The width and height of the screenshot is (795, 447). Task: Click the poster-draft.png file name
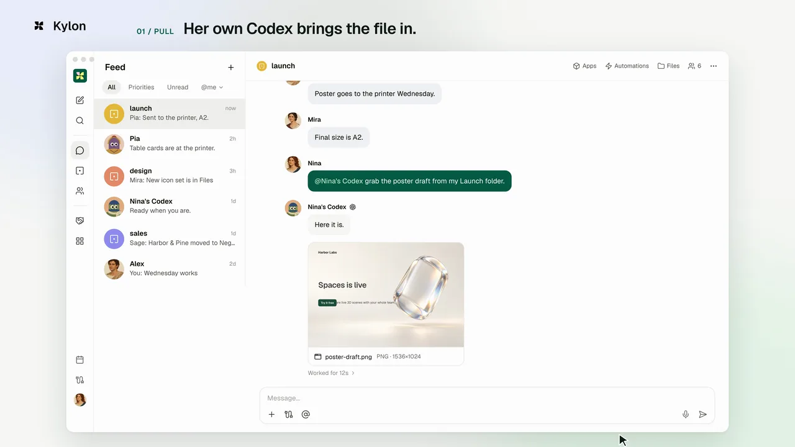click(x=348, y=357)
